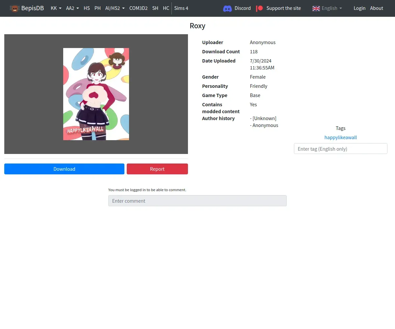Click the Roxy page title
Screen dimensions: 395x329
pos(197,26)
